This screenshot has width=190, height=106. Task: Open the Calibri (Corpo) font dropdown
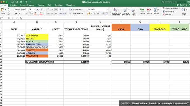click(x=27, y=9)
